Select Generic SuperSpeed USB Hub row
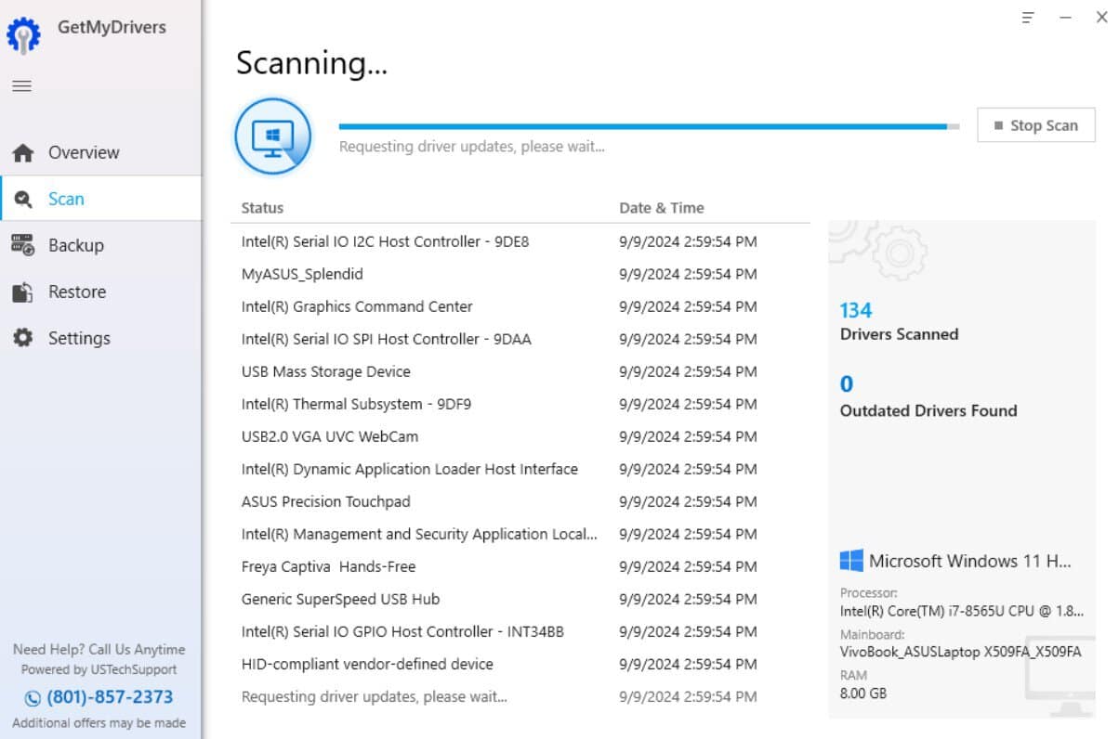Screen dimensions: 1119x739 pos(520,599)
